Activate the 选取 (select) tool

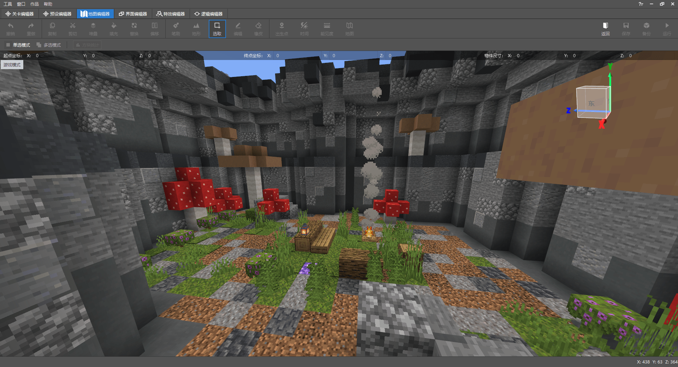tap(217, 29)
